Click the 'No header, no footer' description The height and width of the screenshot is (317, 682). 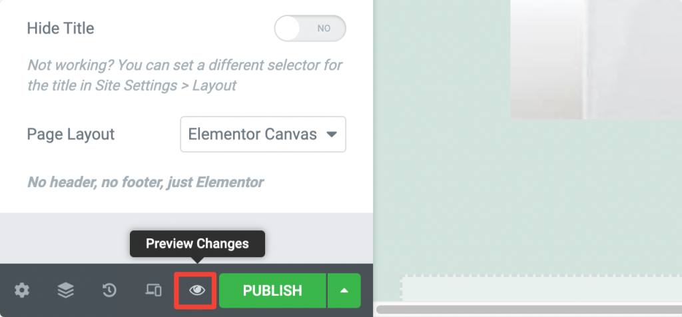click(x=145, y=182)
